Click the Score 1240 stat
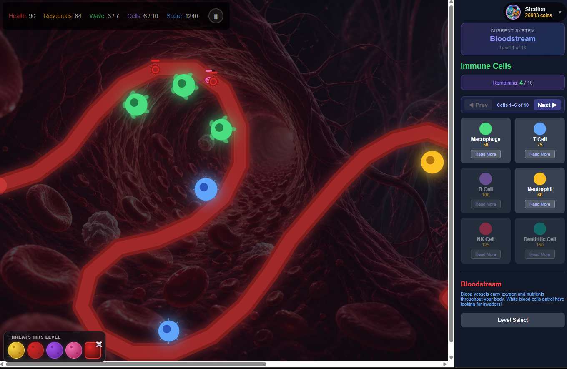The image size is (567, 369). tap(182, 16)
